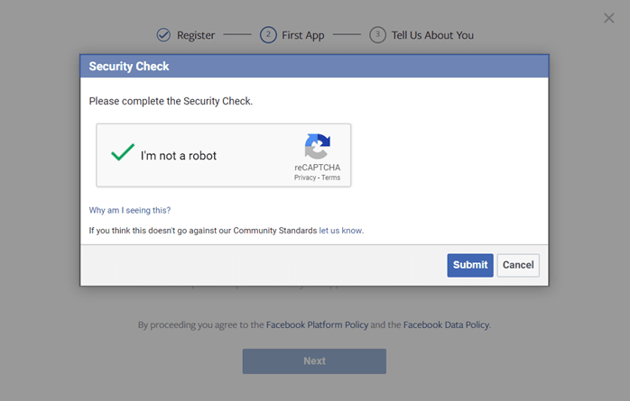The height and width of the screenshot is (401, 630).
Task: Click the step 2 circle icon
Action: (x=268, y=35)
